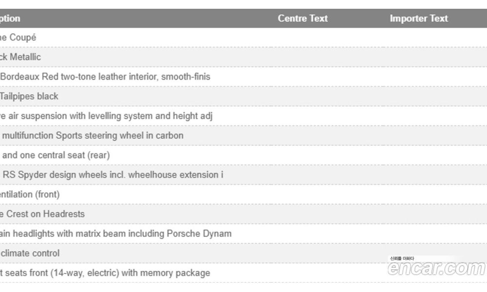487x292 pixels.
Task: Click the partially visible Description column header
Action: (x=10, y=18)
